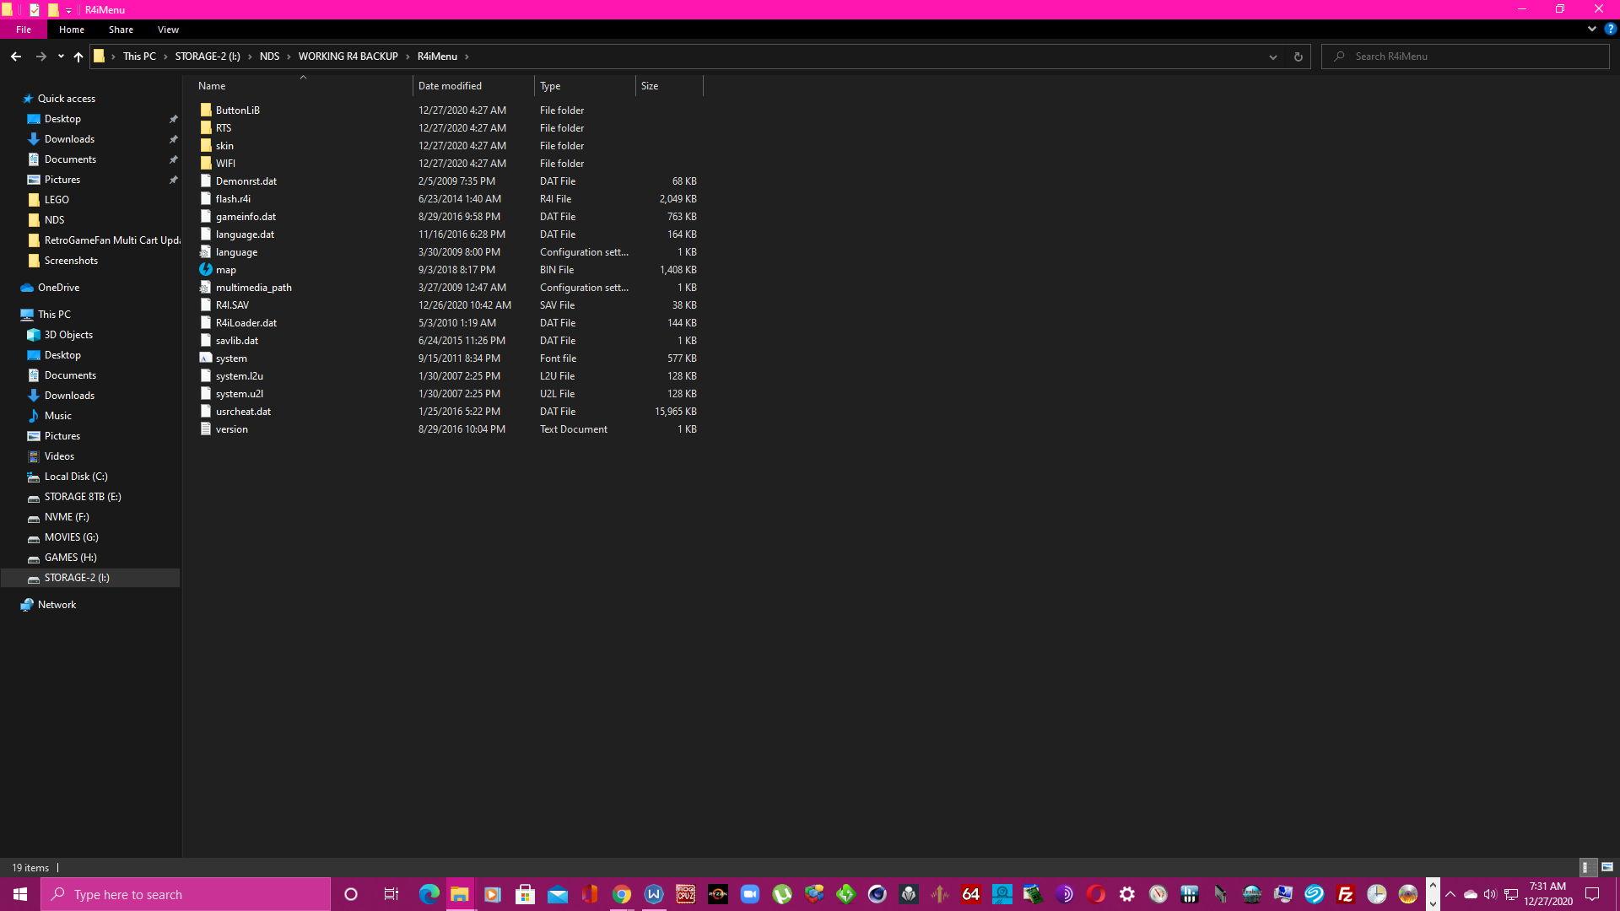Go forward with the Forward arrow
The width and height of the screenshot is (1620, 911).
point(40,57)
